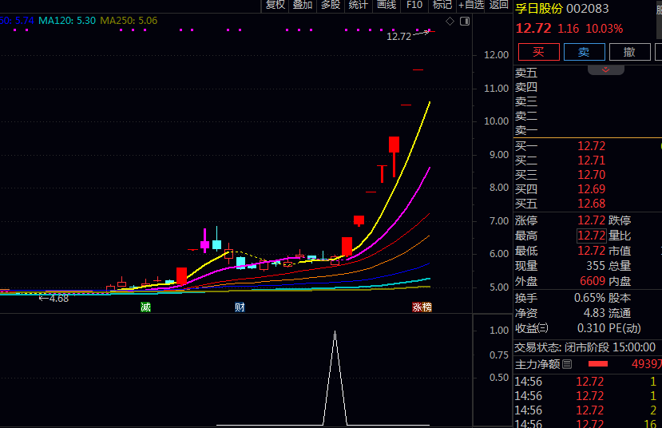This screenshot has width=662, height=428.
Task: Click the diamond icon above the chart
Action: point(450,21)
